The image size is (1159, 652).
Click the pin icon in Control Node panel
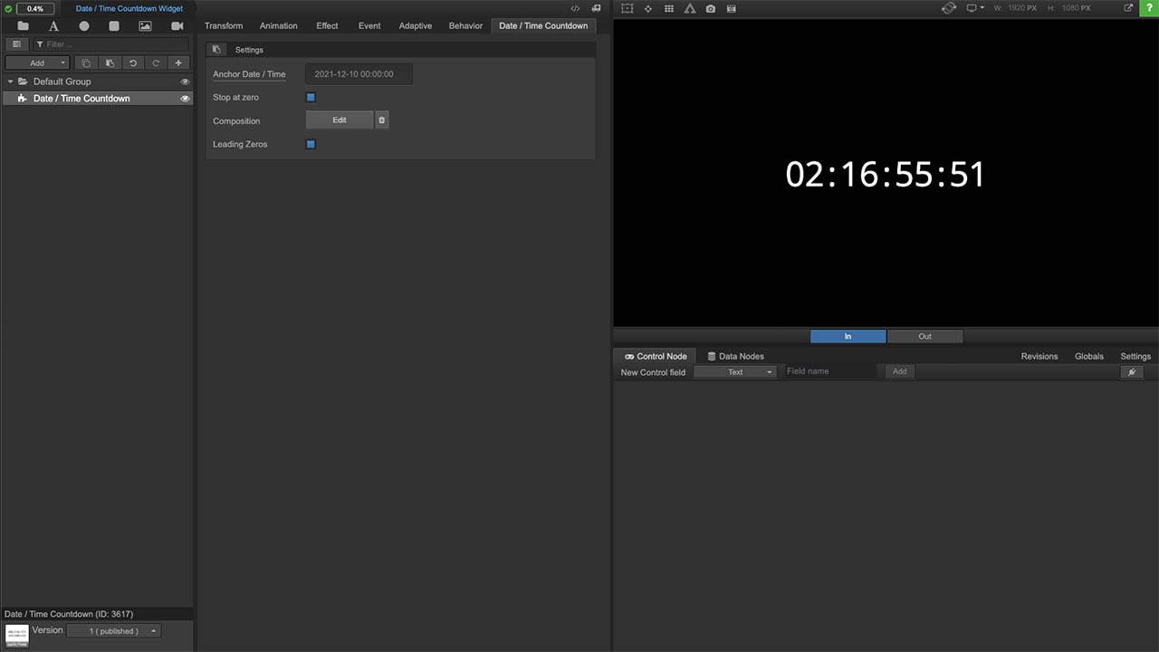[1132, 371]
